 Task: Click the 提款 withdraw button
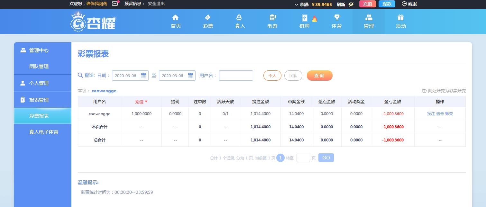click(x=387, y=4)
